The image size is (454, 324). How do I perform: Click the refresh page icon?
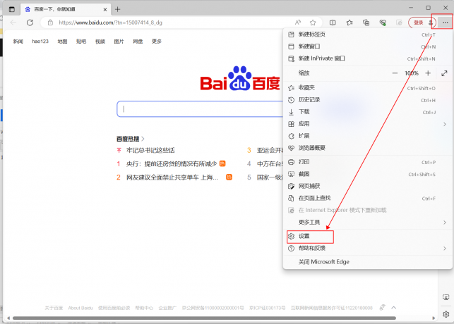pos(30,23)
